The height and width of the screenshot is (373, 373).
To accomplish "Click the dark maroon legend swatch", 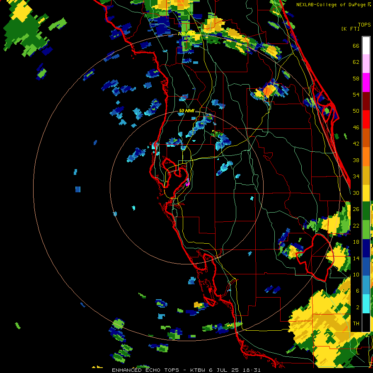I will [x=366, y=101].
